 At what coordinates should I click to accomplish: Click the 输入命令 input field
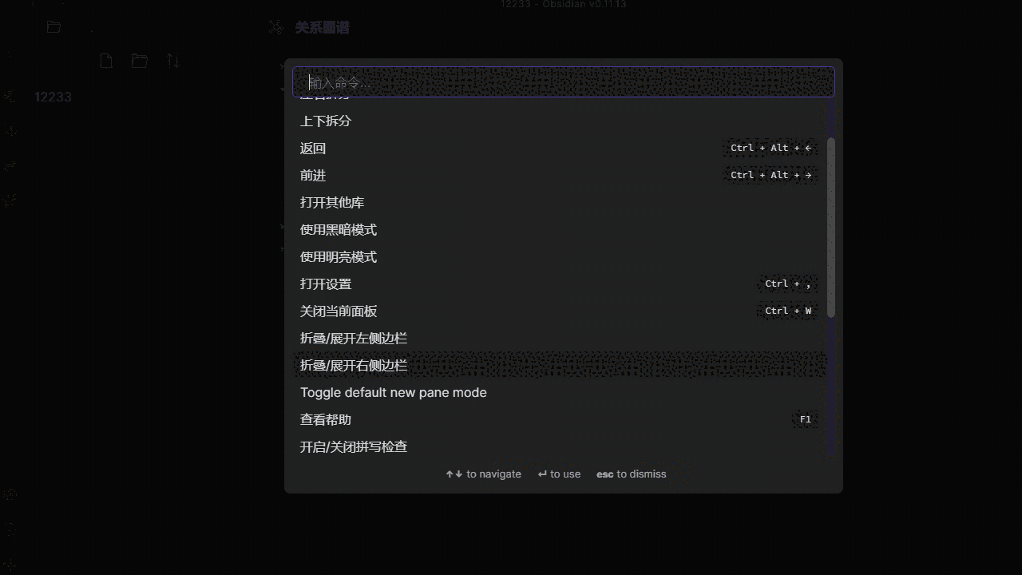pyautogui.click(x=563, y=81)
